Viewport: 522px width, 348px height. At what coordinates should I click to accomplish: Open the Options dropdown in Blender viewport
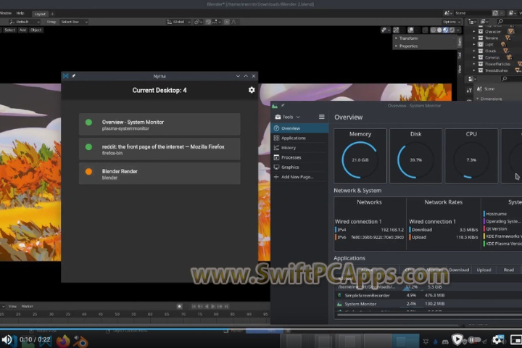click(452, 22)
